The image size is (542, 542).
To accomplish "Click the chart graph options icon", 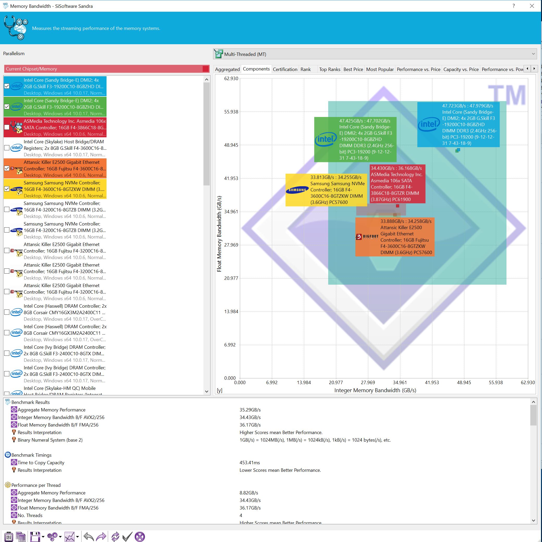I will (x=69, y=537).
